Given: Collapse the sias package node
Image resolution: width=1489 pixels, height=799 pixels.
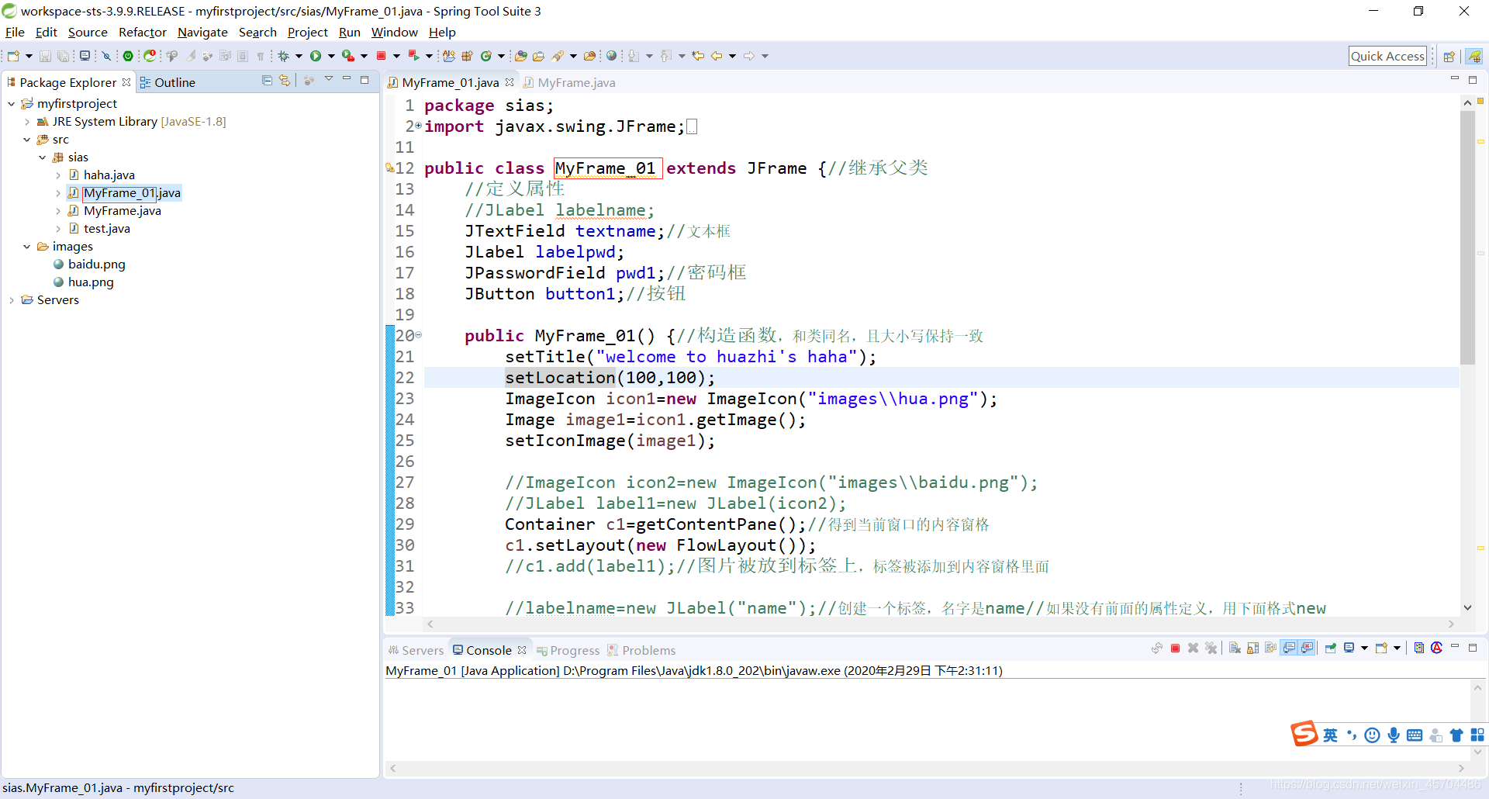Looking at the screenshot, I should click(x=43, y=157).
